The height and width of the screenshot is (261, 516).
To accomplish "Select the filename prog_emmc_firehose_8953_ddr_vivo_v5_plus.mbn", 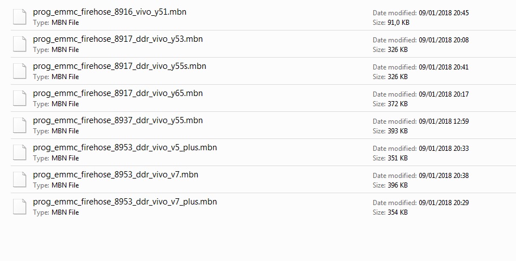I will (x=125, y=147).
